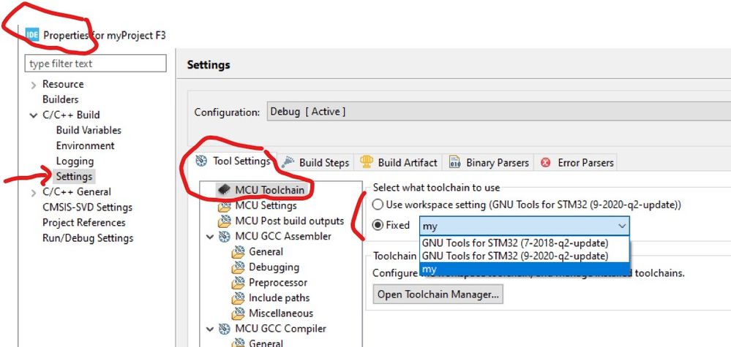Select C/C++ General properties page
The width and height of the screenshot is (731, 347).
pyautogui.click(x=77, y=191)
